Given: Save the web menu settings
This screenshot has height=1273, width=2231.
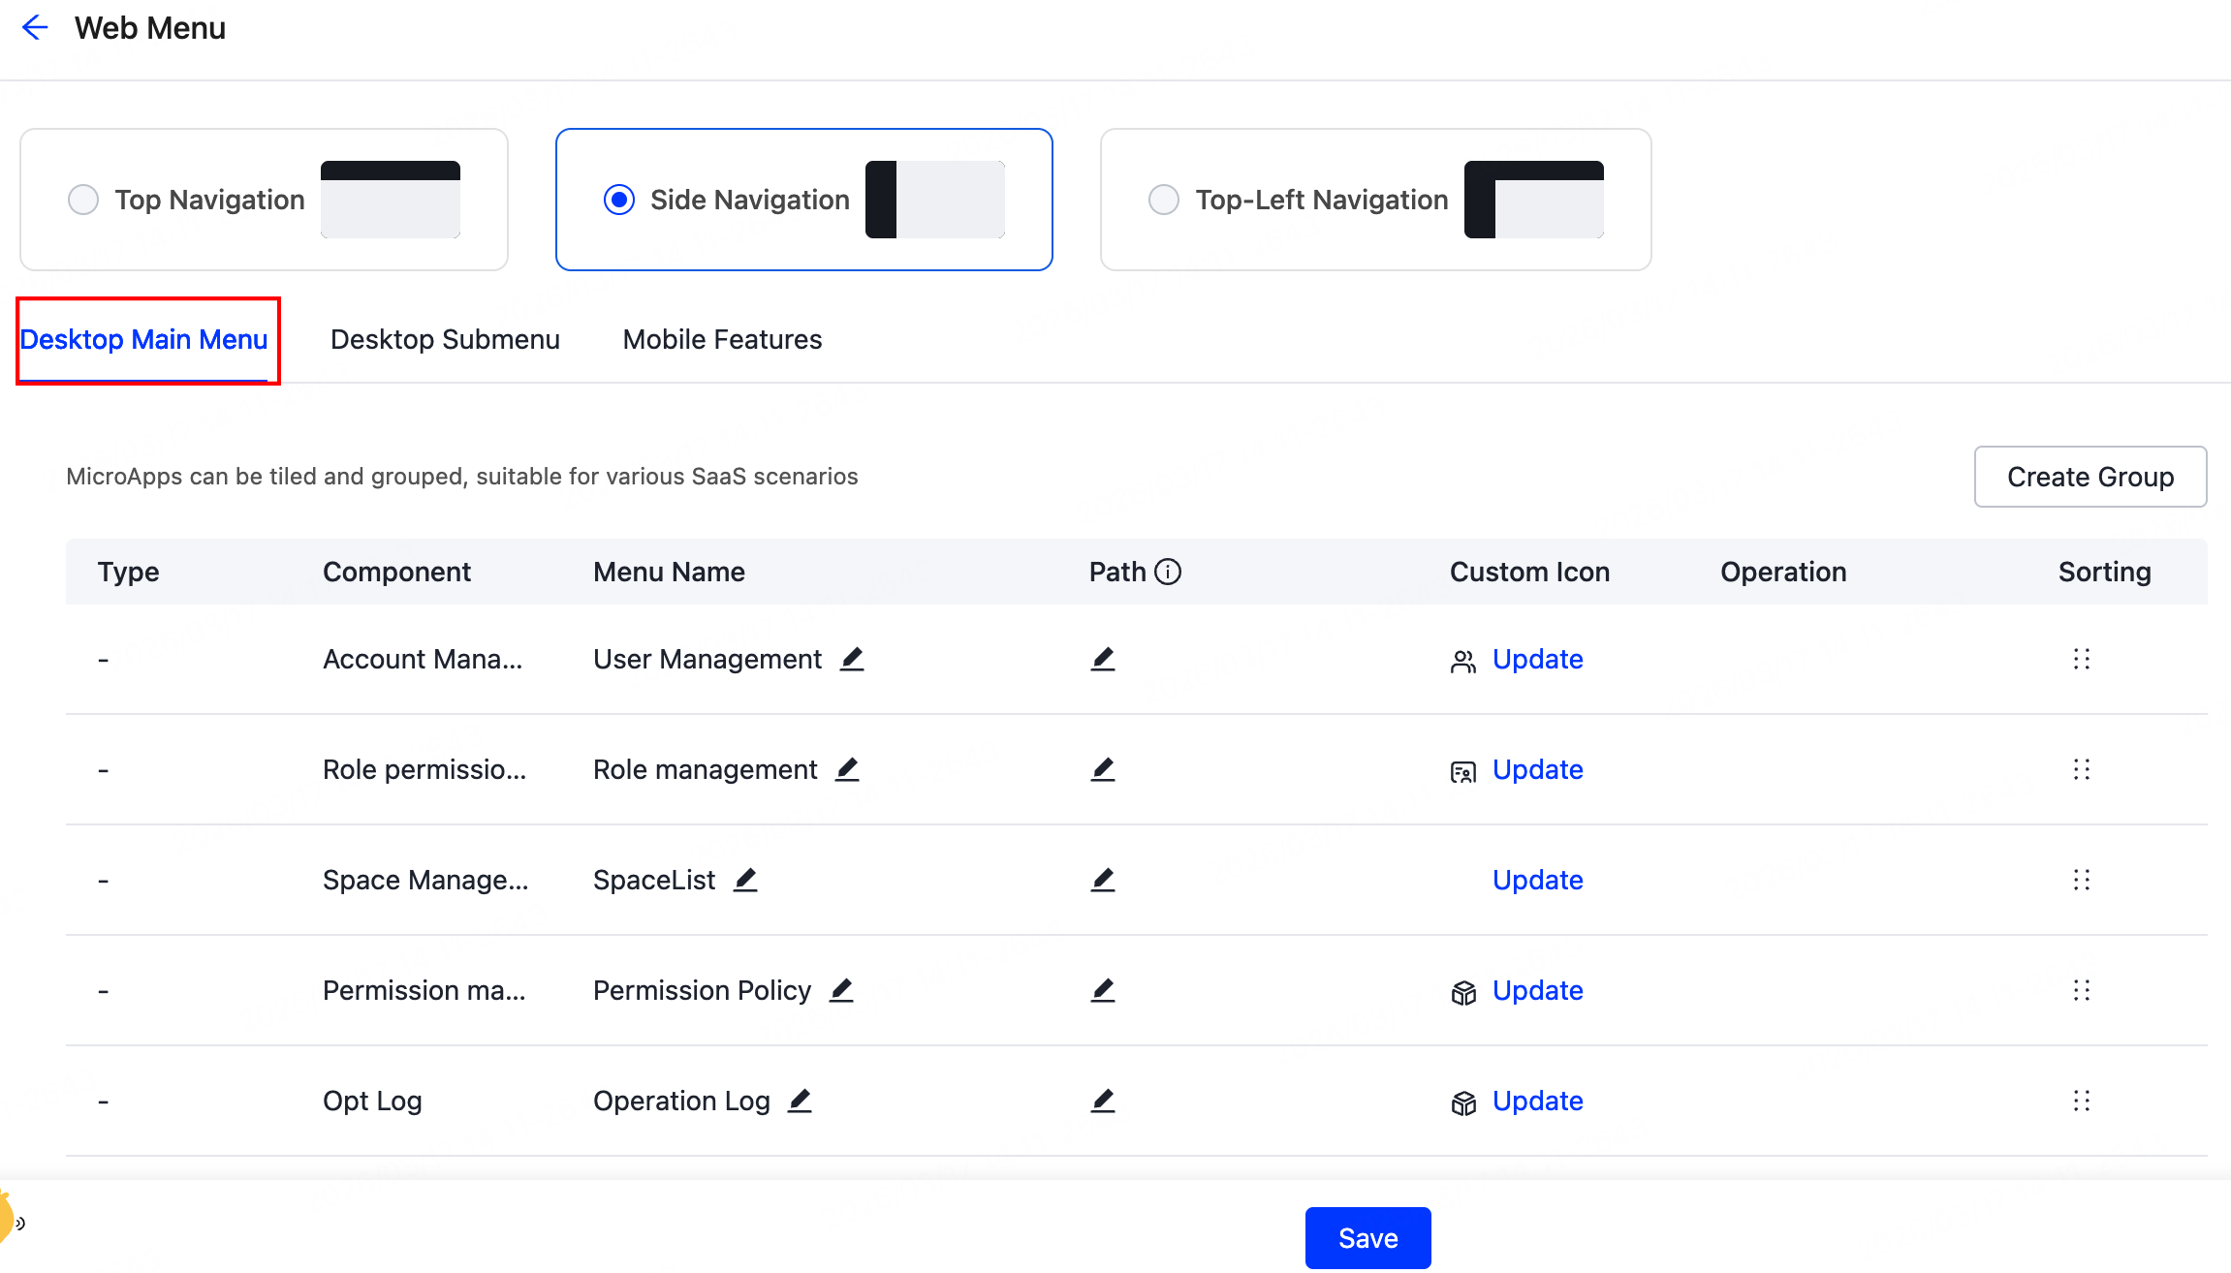Looking at the screenshot, I should pos(1367,1238).
